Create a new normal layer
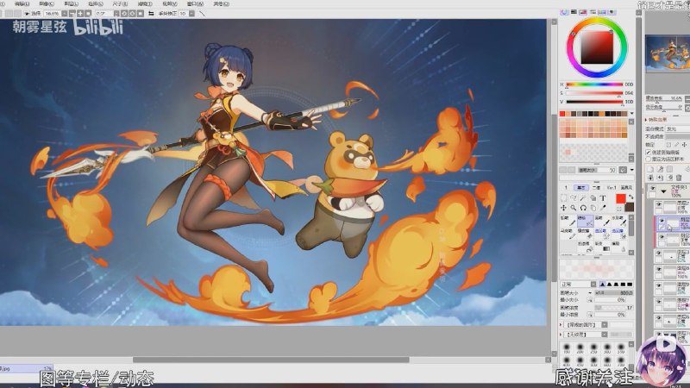This screenshot has width=690, height=388. point(650,169)
